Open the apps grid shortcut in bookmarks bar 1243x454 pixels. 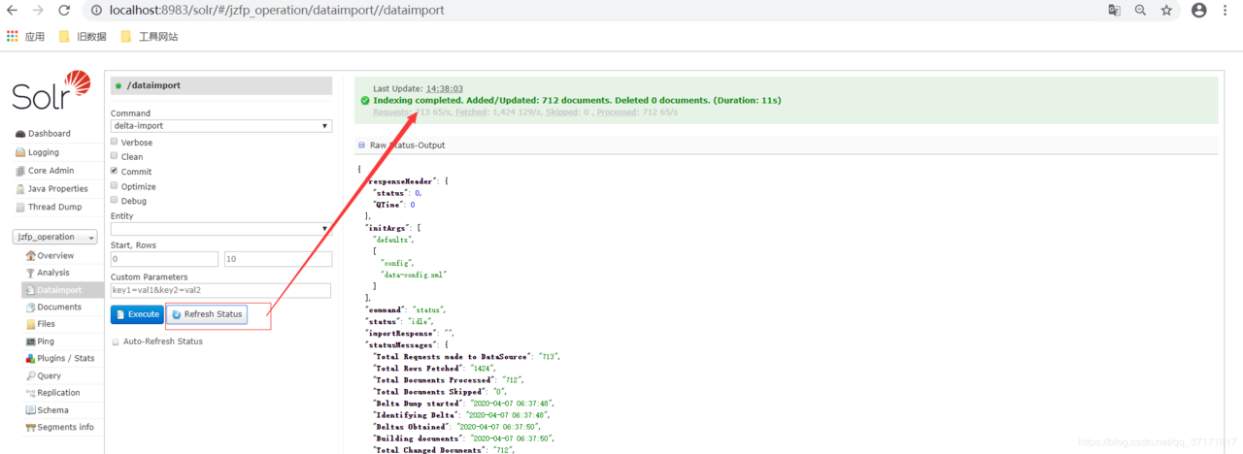(x=13, y=37)
